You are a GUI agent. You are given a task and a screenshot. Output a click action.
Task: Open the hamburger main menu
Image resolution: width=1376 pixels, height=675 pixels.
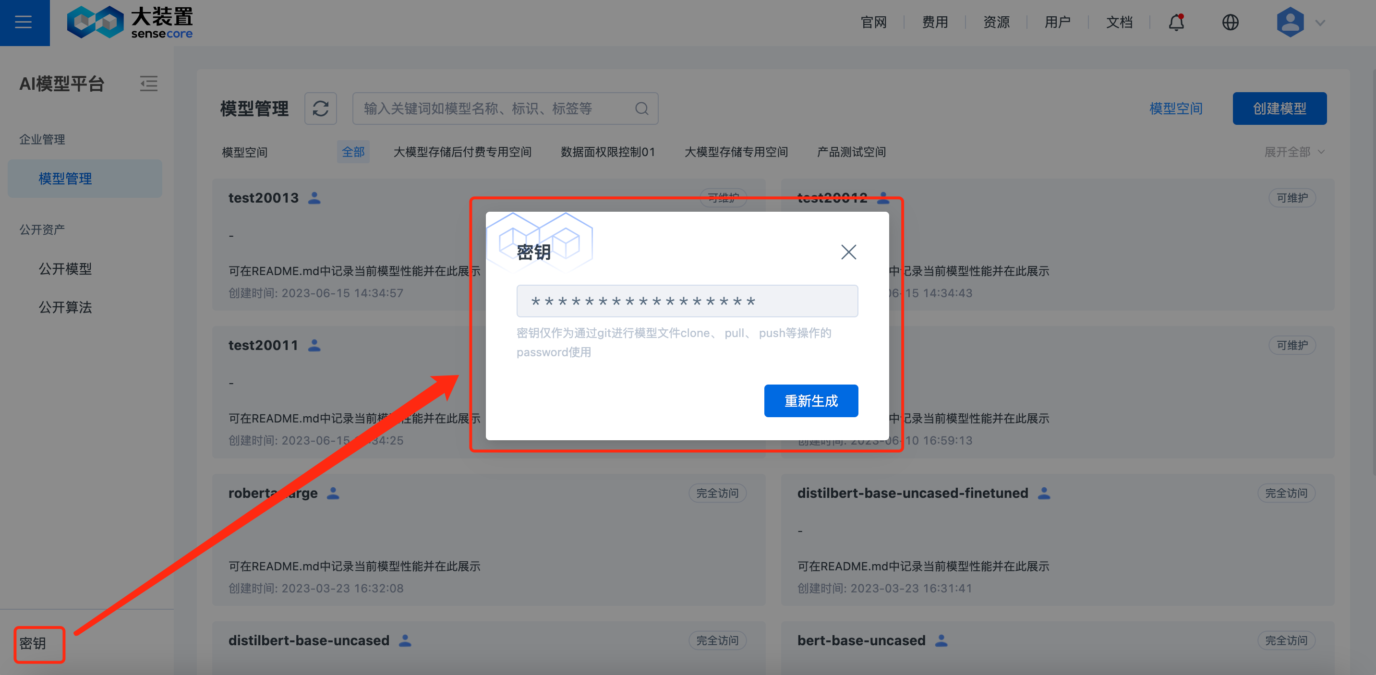point(24,23)
